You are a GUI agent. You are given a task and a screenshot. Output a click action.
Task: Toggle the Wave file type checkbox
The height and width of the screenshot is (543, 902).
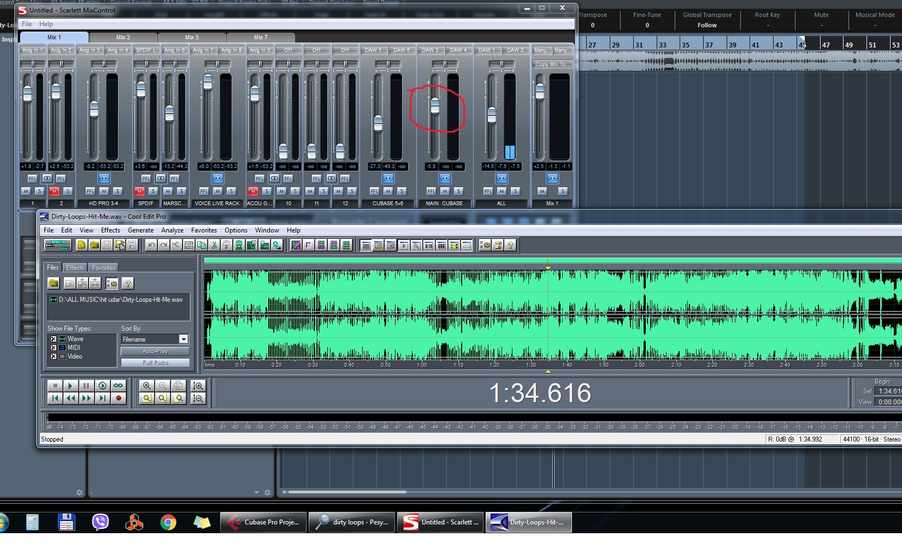tap(54, 339)
